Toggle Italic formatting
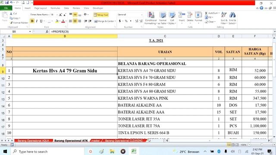Viewport: 276px width, 155px height. click(x=37, y=21)
